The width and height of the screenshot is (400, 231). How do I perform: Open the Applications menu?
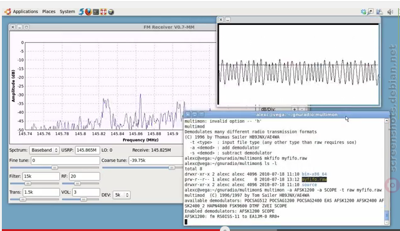coord(26,11)
